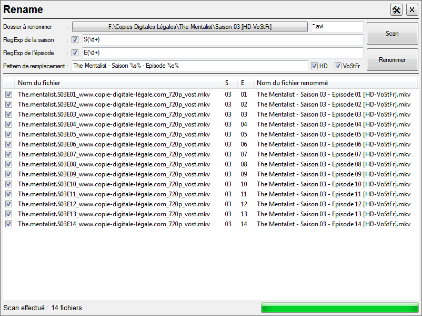Click the E column header
The image size is (422, 316).
pyautogui.click(x=243, y=82)
